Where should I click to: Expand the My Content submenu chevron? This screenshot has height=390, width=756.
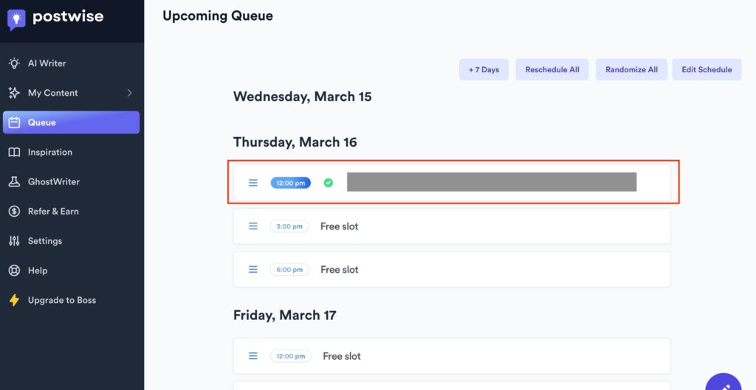130,93
